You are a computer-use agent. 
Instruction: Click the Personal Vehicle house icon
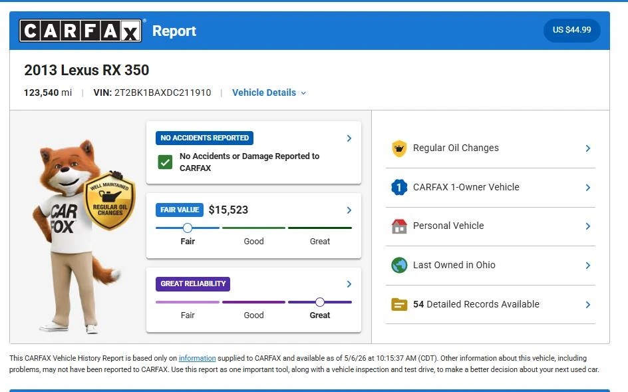coord(399,226)
